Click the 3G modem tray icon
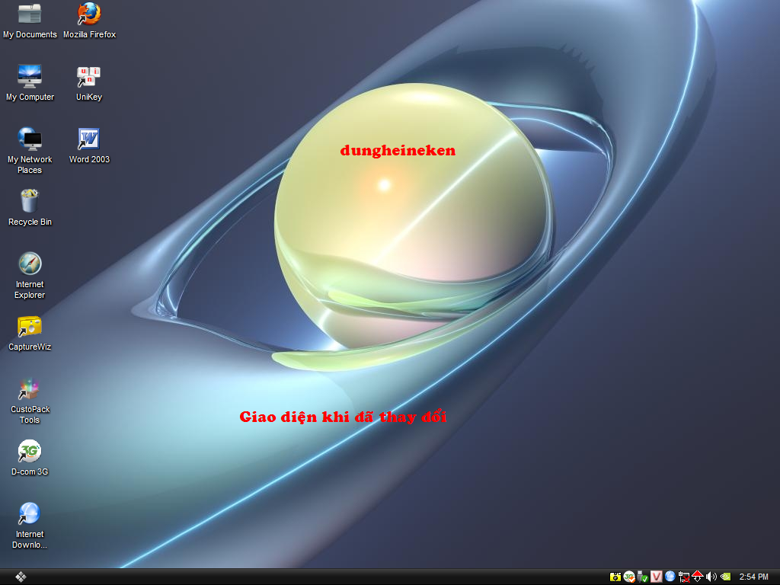 pyautogui.click(x=628, y=577)
